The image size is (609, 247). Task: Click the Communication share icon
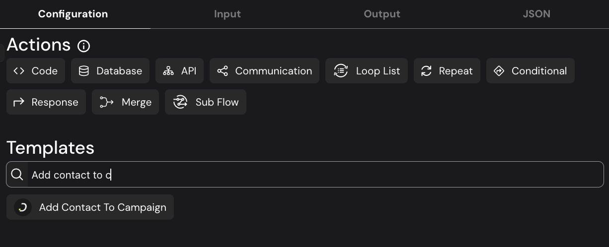coord(223,71)
